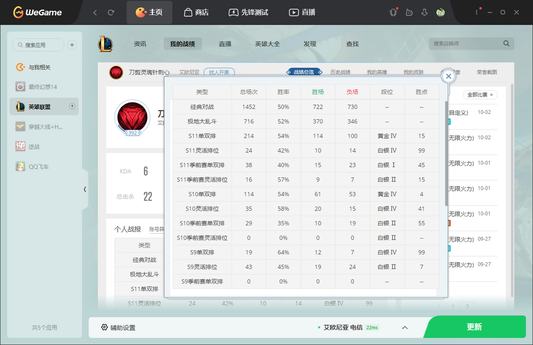The width and height of the screenshot is (533, 345).
Task: Switch to 历史战绩 sub-tab
Action: point(340,72)
